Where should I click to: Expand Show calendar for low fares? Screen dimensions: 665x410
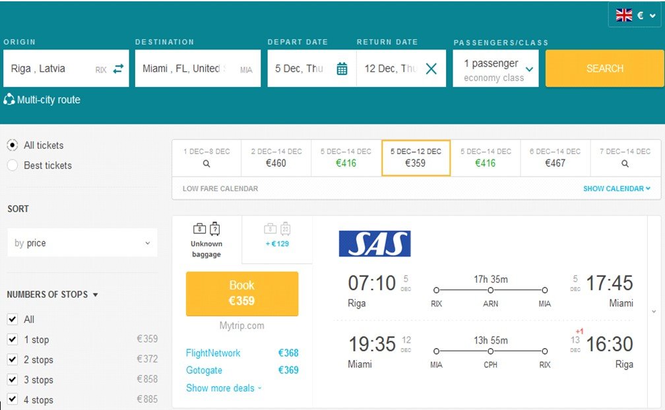click(x=616, y=189)
